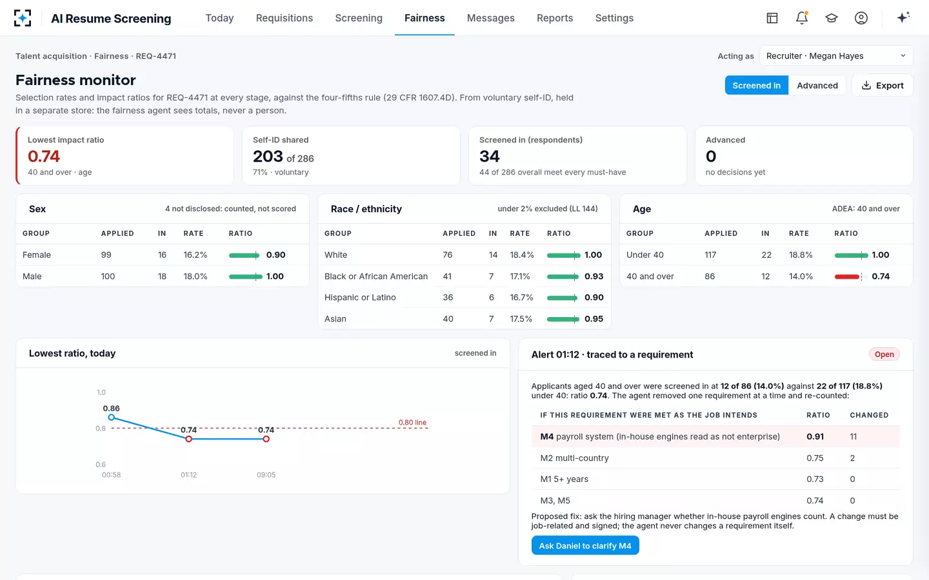The height and width of the screenshot is (580, 929).
Task: Open the user account profile icon
Action: [x=861, y=18]
